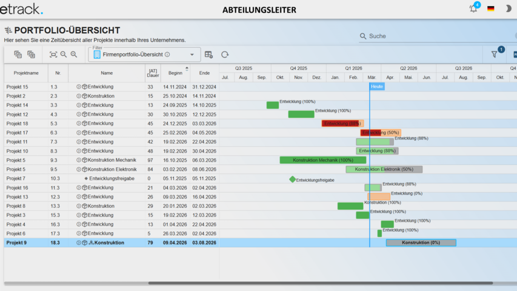Toggle dark mode moon icon
This screenshot has width=517, height=291.
tap(508, 8)
